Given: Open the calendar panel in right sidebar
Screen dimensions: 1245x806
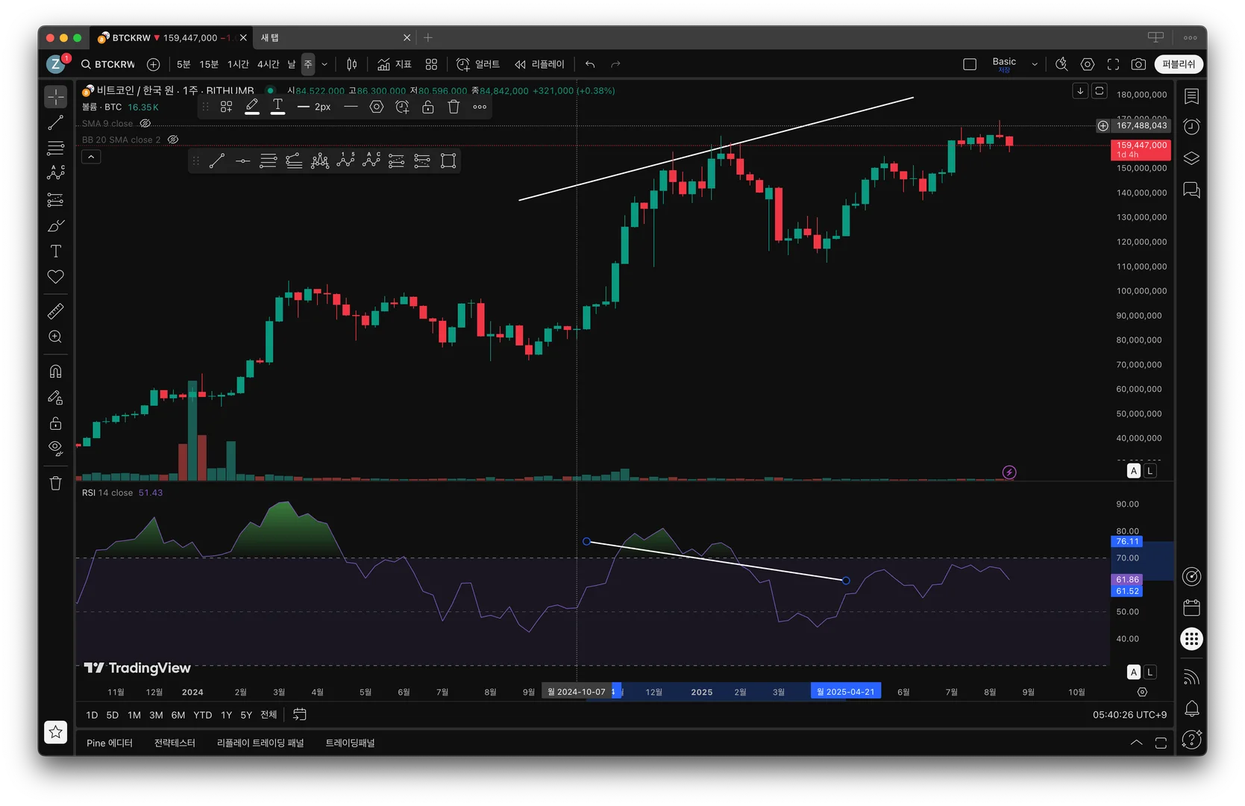Looking at the screenshot, I should [1191, 607].
